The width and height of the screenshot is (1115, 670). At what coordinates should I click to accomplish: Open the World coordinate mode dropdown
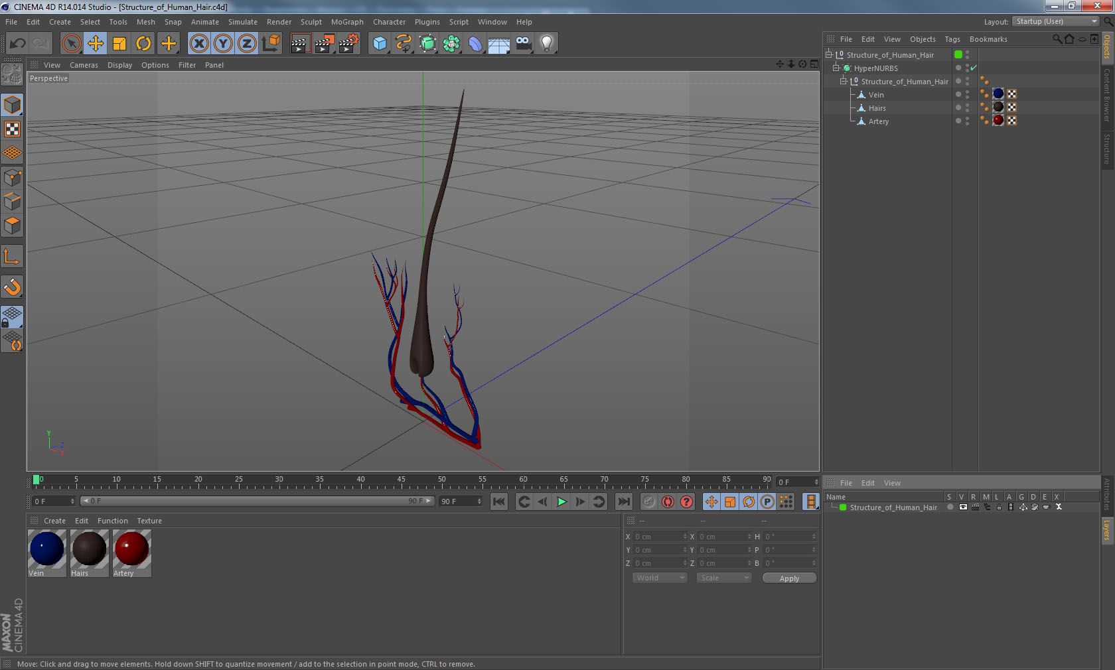(x=660, y=578)
